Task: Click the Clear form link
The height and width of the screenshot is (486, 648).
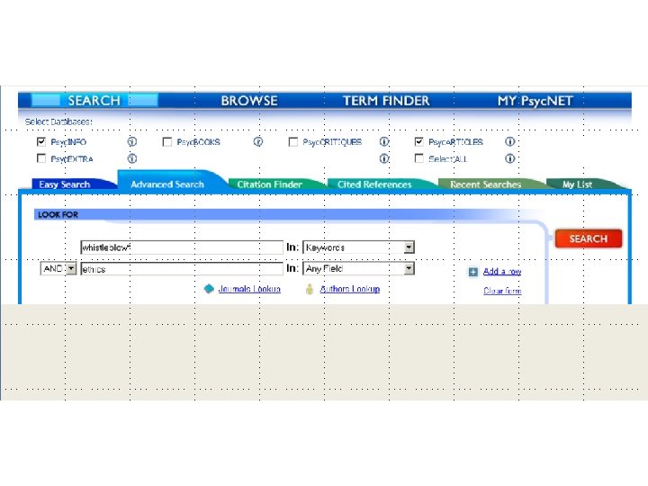Action: (x=502, y=291)
